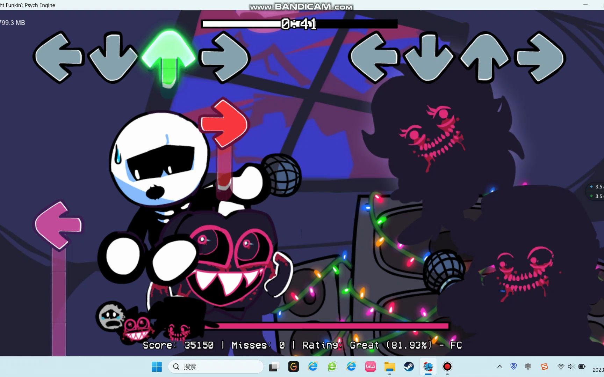Tap the player's gray right strum arrow
Viewport: 604px width, 377px height.
coord(540,57)
